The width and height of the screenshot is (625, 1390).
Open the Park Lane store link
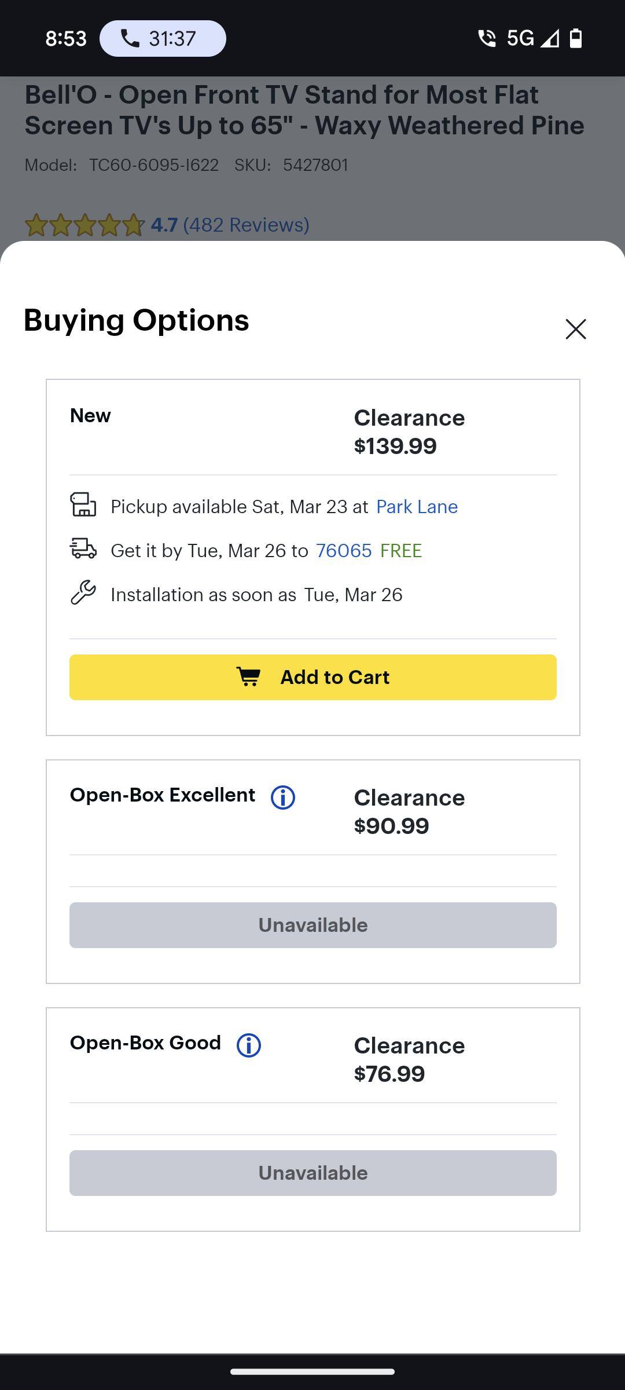417,507
